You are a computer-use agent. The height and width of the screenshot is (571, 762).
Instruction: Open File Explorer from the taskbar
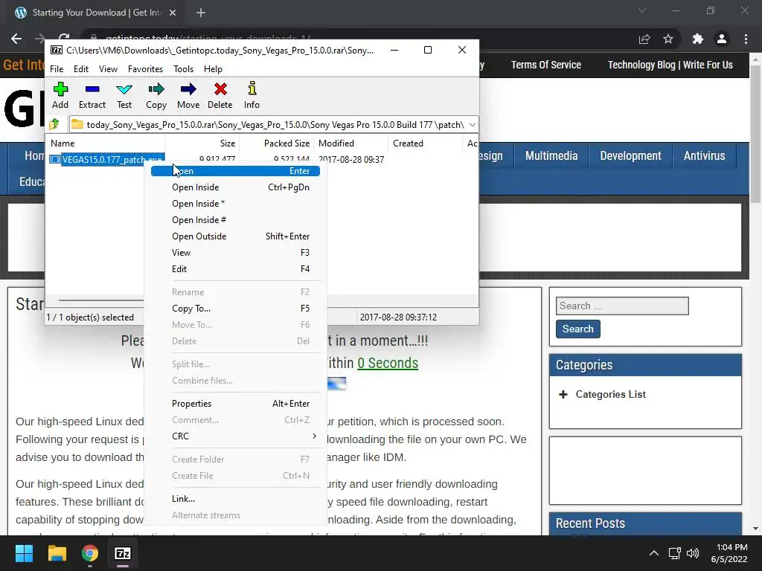[x=57, y=553]
